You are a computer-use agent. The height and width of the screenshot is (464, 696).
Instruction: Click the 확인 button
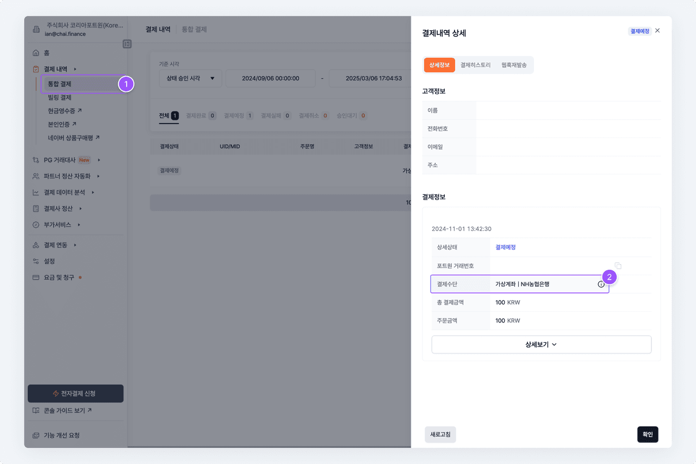tap(647, 435)
